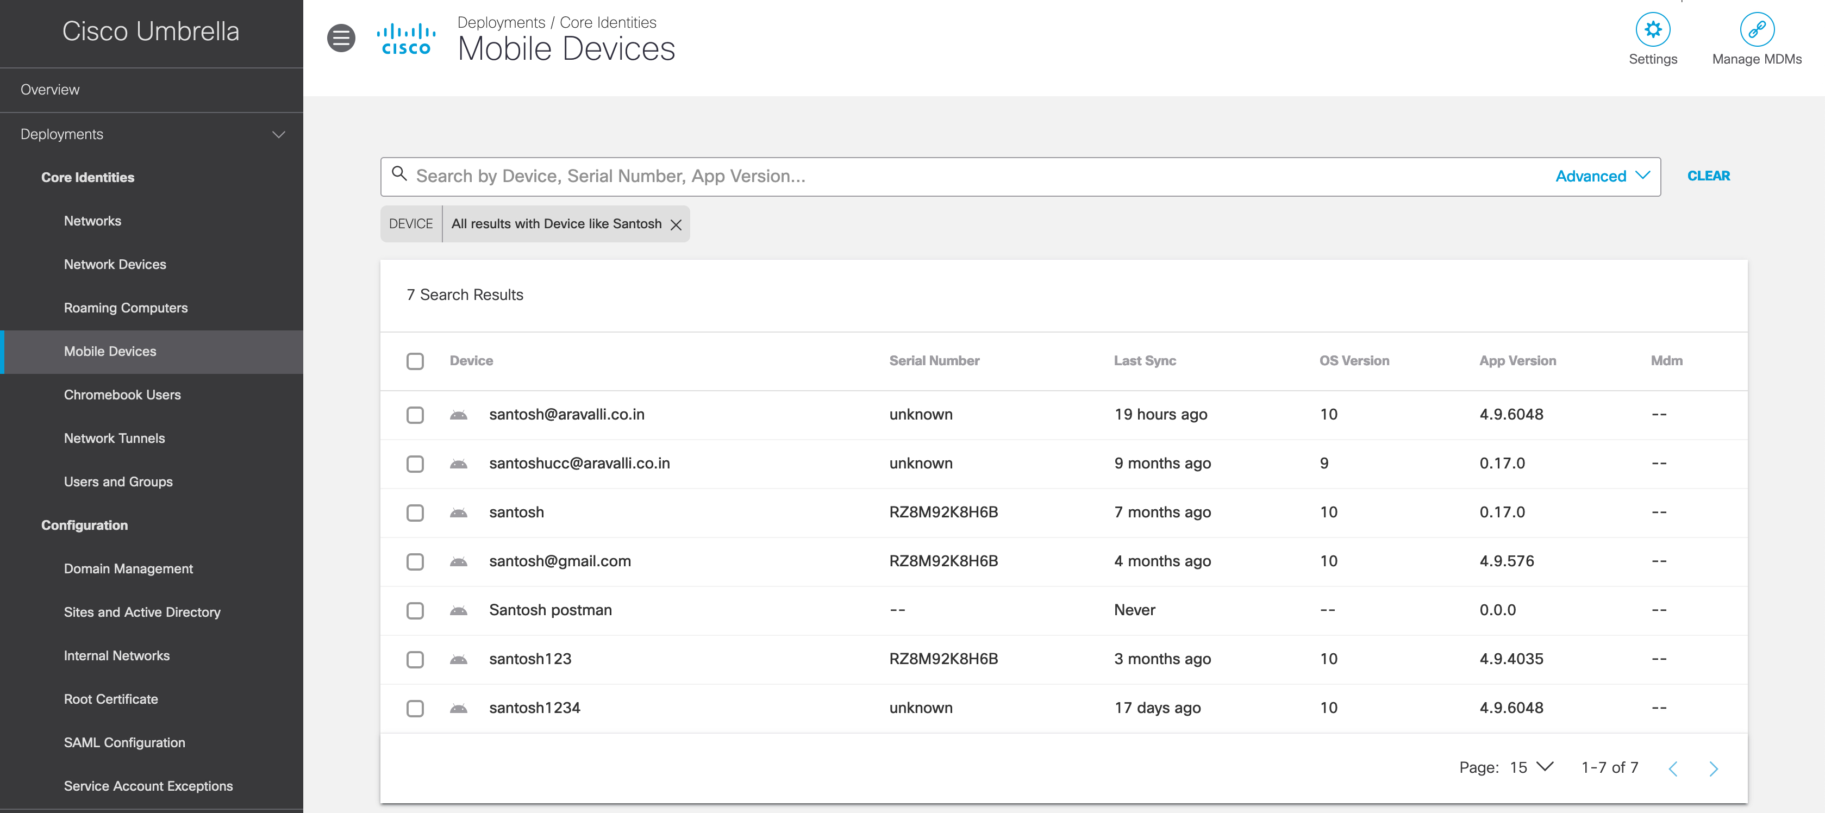This screenshot has height=813, width=1825.
Task: Click Configuration sidebar heading
Action: (x=84, y=526)
